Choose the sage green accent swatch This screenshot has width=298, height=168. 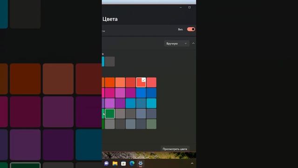(x=151, y=124)
